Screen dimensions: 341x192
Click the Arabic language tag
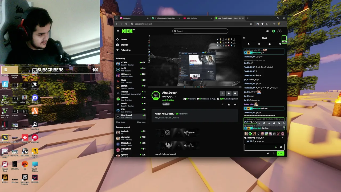(166, 104)
